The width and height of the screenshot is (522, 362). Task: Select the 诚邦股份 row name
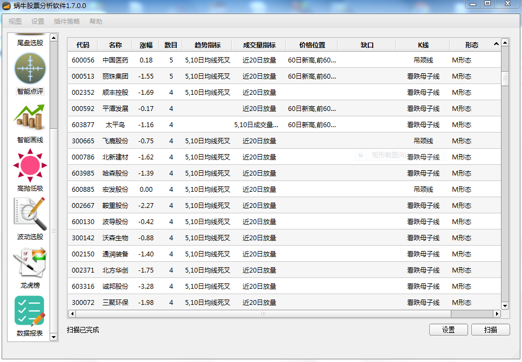(x=115, y=286)
